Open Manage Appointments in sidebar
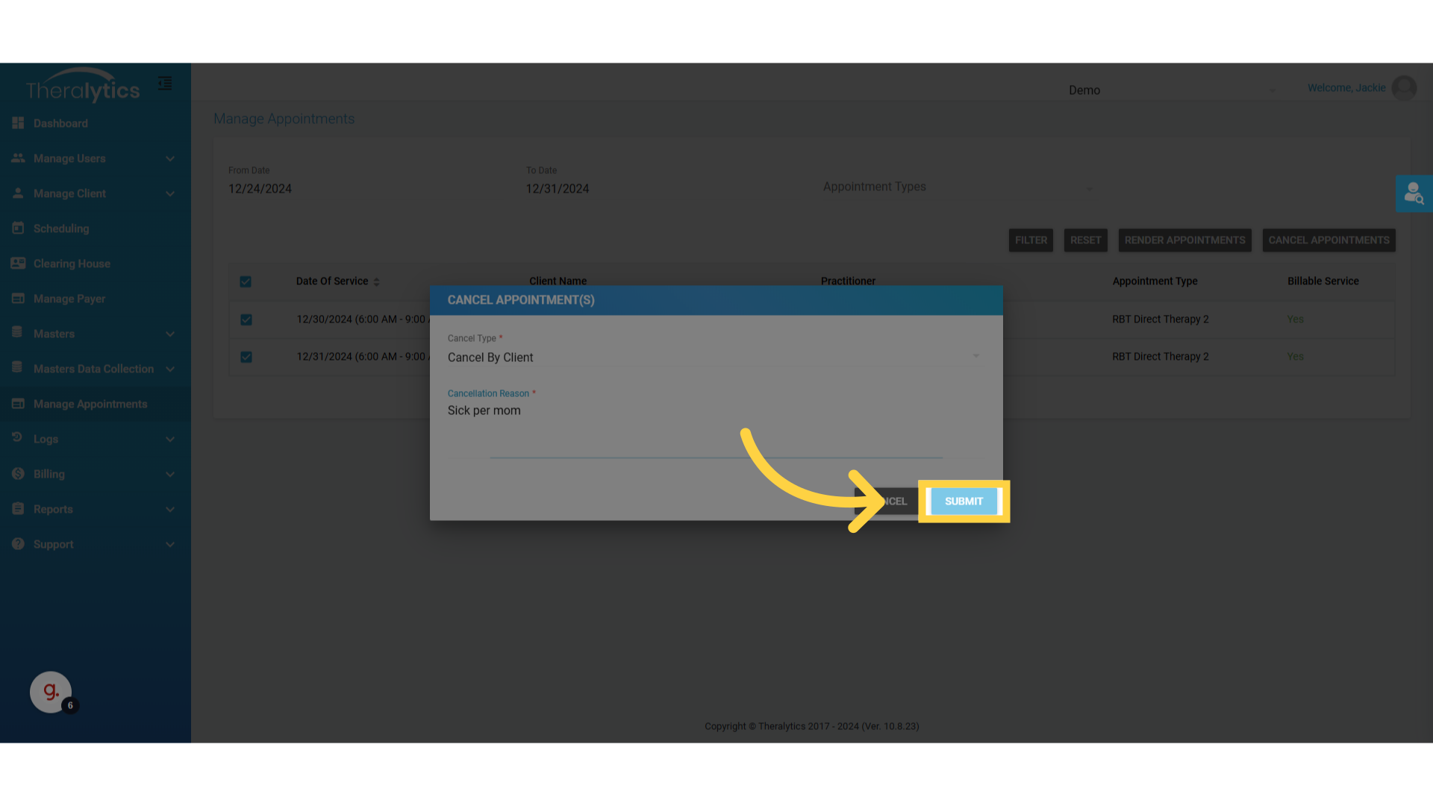Image resolution: width=1433 pixels, height=806 pixels. [90, 404]
